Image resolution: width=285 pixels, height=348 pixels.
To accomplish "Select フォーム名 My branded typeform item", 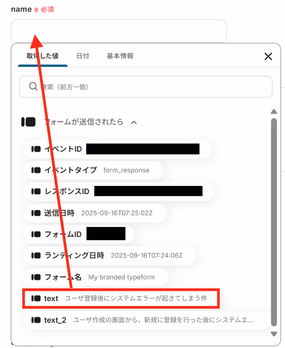I will [x=96, y=277].
